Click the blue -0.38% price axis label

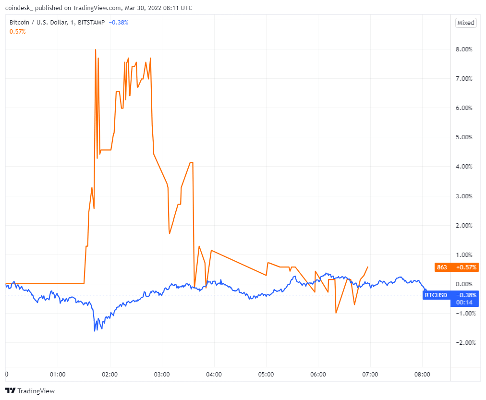465,295
